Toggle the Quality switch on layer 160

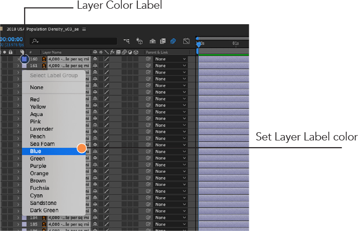click(x=107, y=59)
